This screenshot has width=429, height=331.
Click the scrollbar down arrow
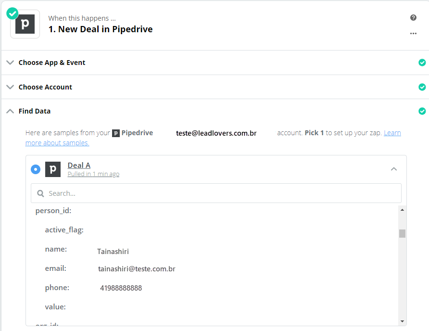tap(402, 321)
